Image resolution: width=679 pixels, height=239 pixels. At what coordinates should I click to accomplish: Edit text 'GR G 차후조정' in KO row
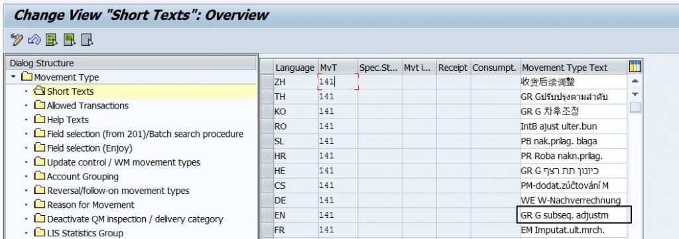(574, 111)
